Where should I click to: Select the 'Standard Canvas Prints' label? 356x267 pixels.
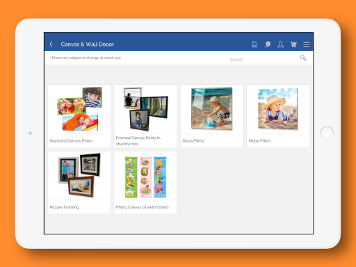pos(71,140)
